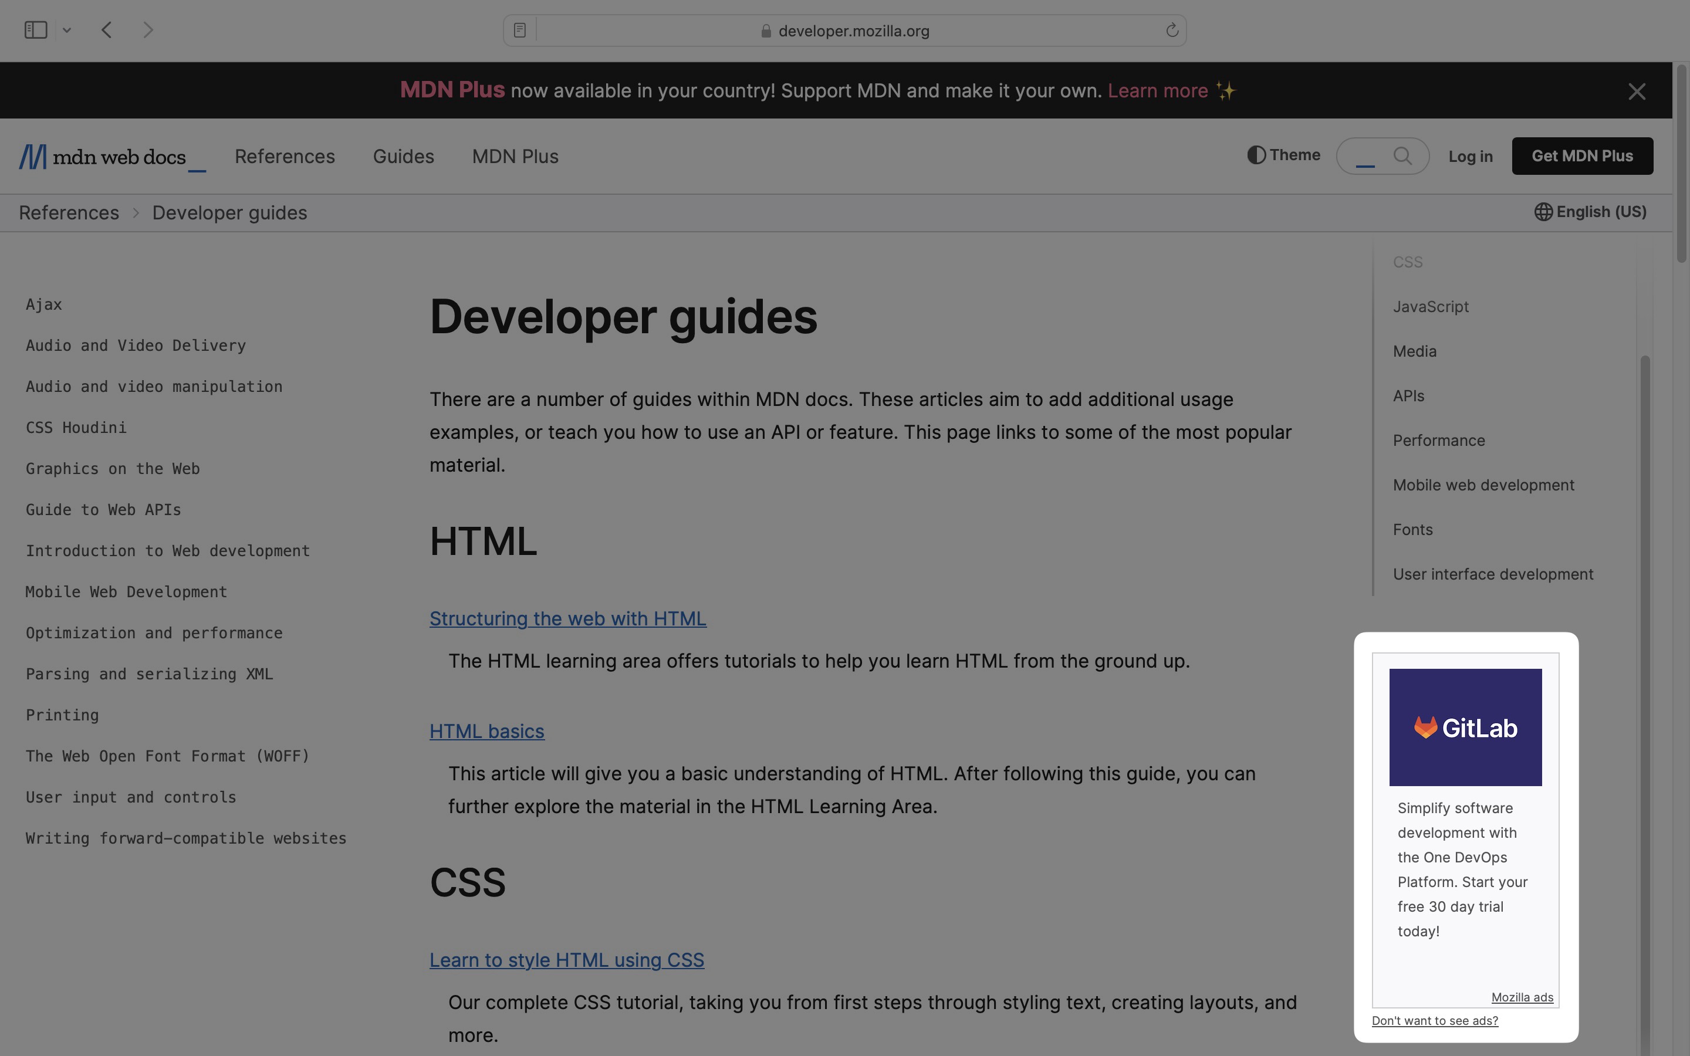Viewport: 1690px width, 1056px height.
Task: Reload the page with refresh icon
Action: point(1172,30)
